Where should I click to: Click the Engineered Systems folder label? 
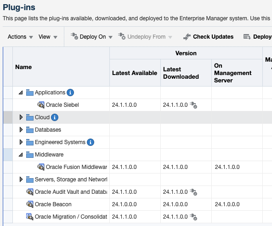[x=60, y=142]
